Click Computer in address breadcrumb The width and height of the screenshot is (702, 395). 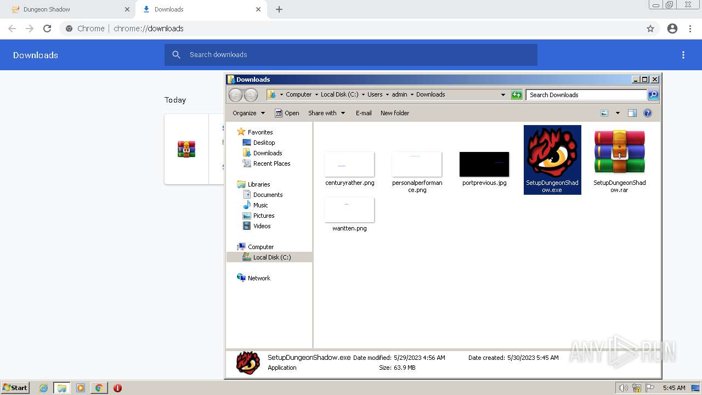click(298, 94)
